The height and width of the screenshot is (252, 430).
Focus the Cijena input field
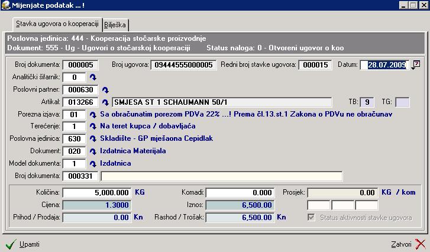(x=97, y=205)
